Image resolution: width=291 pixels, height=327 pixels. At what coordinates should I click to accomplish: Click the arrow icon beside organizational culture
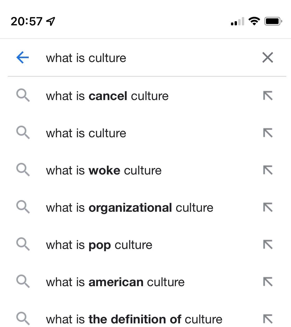(x=268, y=208)
